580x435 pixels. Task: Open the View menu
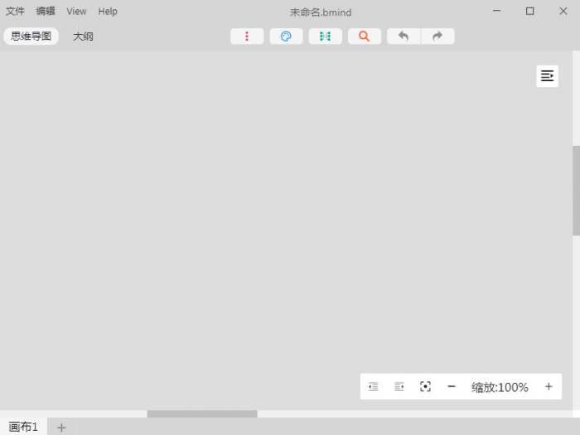click(x=76, y=12)
